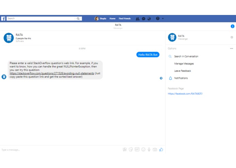
Task: Open Shayla's profile avatar
Action: (96, 18)
